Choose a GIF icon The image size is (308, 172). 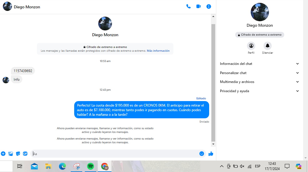point(25,154)
